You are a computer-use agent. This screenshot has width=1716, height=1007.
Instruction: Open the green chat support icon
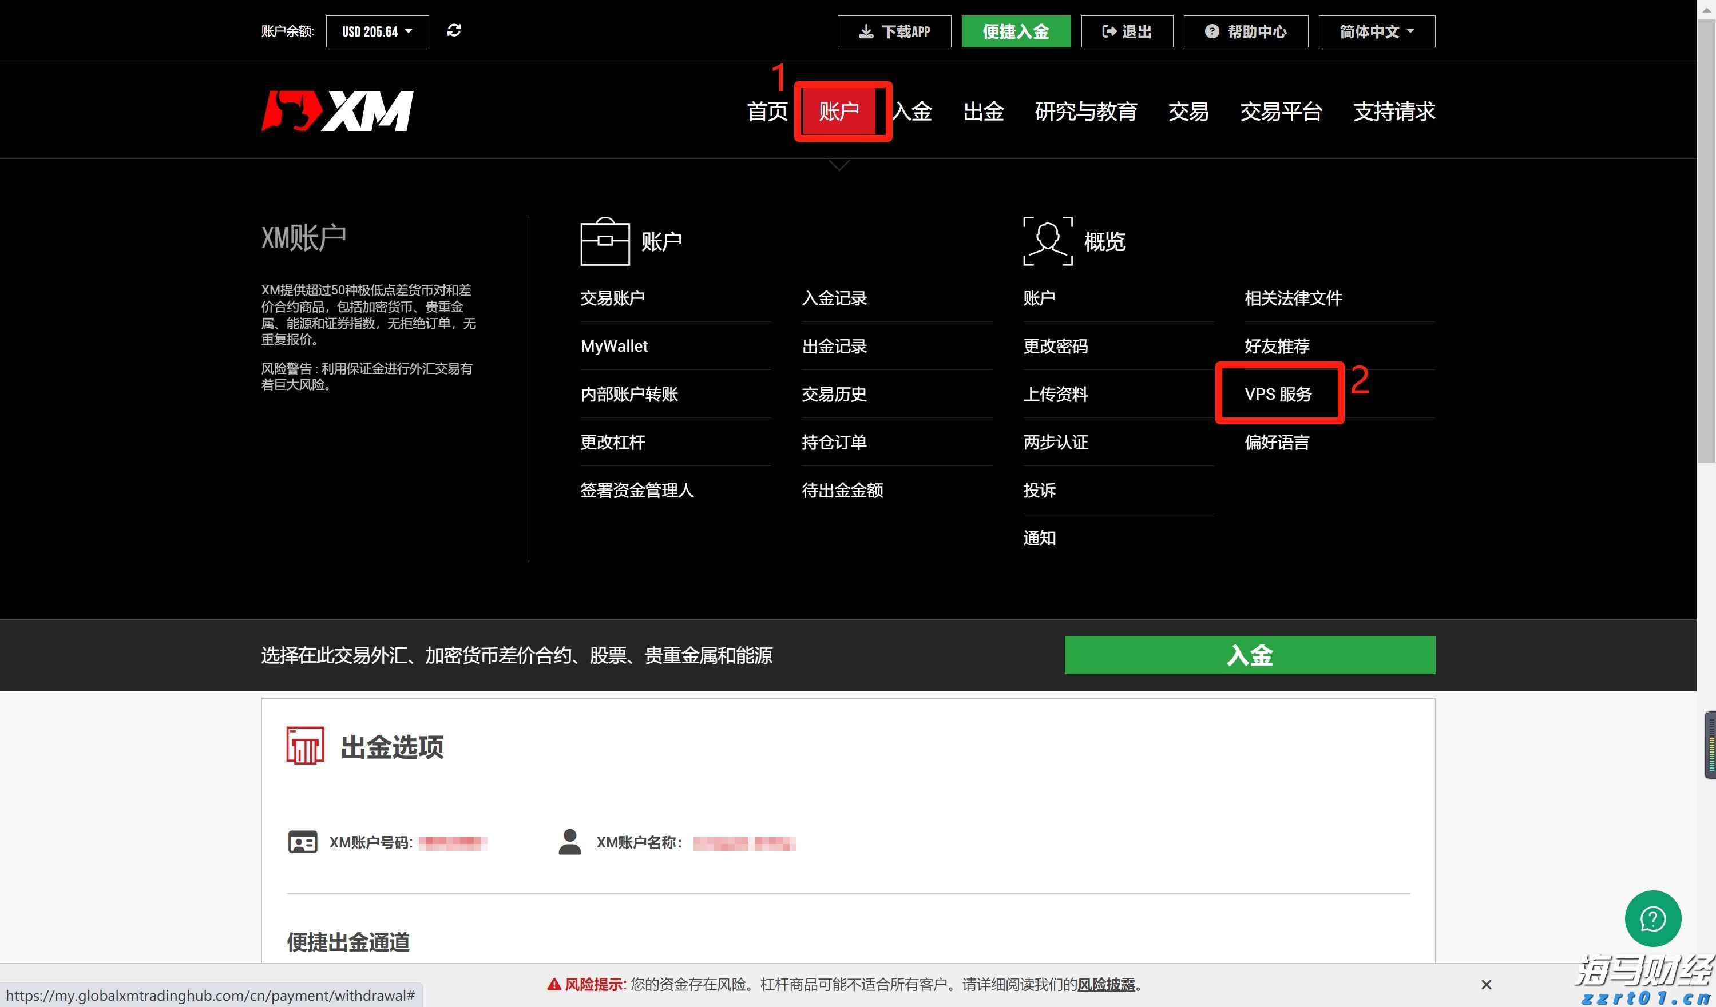point(1652,918)
